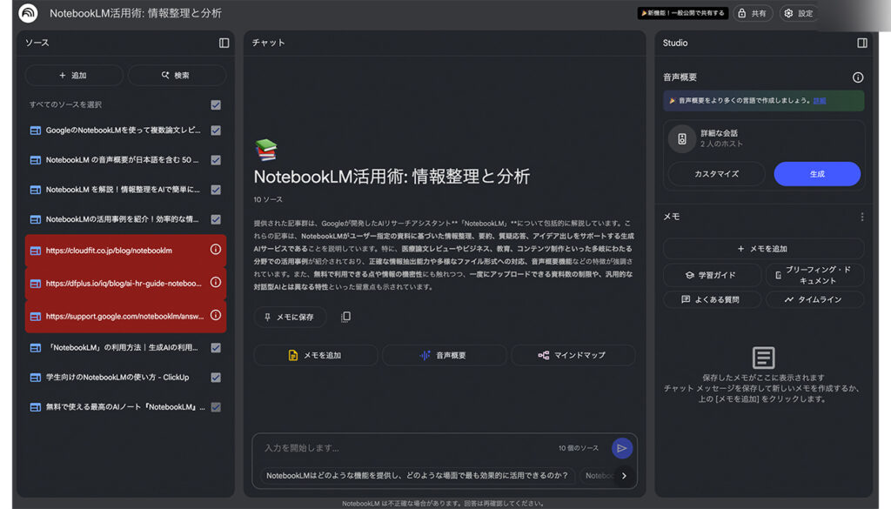Create ブリーフィング・ドキュメント
Viewport: 891px width, 509px height.
[x=814, y=275]
